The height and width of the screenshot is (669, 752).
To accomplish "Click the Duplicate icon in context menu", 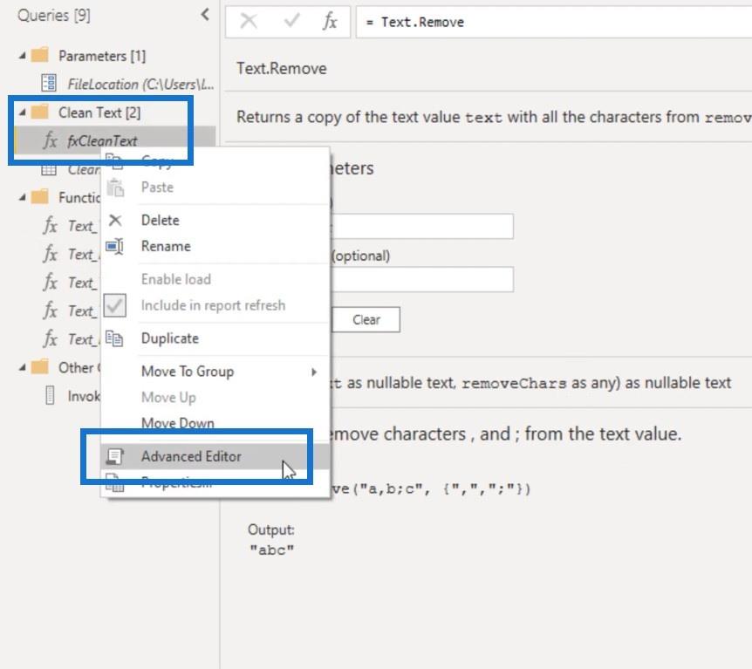I will click(x=114, y=338).
